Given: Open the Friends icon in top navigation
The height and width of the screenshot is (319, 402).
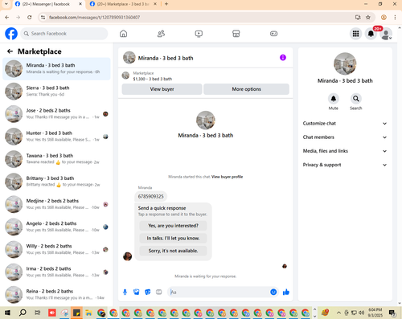Looking at the screenshot, I should (161, 34).
